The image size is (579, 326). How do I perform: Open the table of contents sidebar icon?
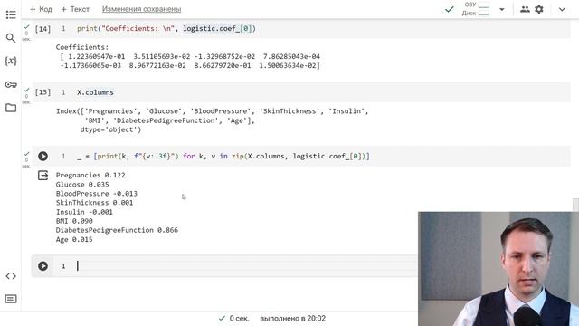pyautogui.click(x=11, y=14)
